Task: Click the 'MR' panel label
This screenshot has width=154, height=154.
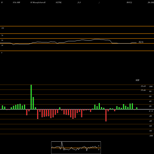Action: click(137, 80)
